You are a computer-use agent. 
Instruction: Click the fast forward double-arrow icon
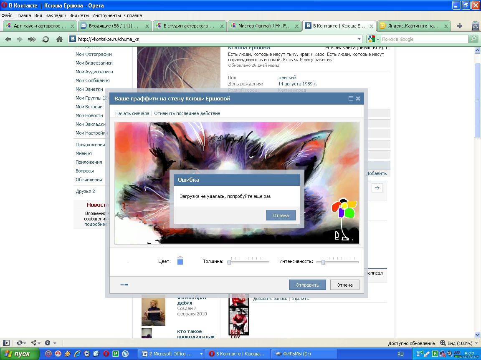point(32,39)
